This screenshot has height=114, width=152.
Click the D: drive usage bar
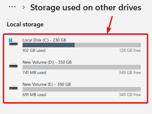[82, 67]
